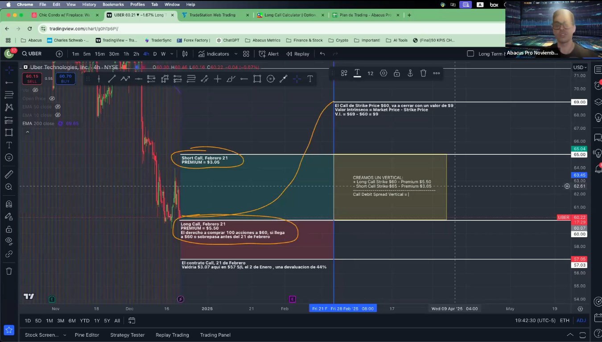Remove objects using left sidebar trash icon

coord(8,271)
